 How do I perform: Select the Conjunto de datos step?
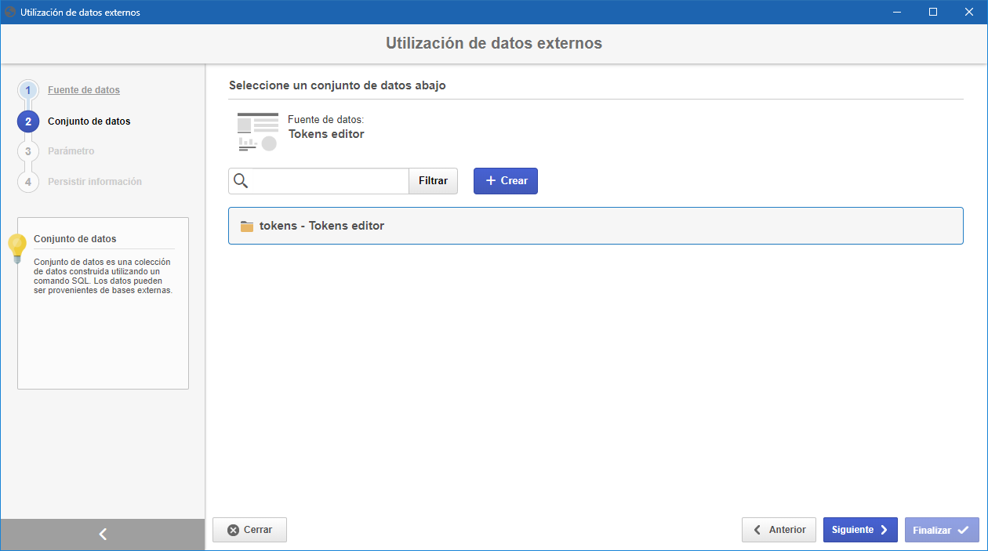tap(89, 121)
